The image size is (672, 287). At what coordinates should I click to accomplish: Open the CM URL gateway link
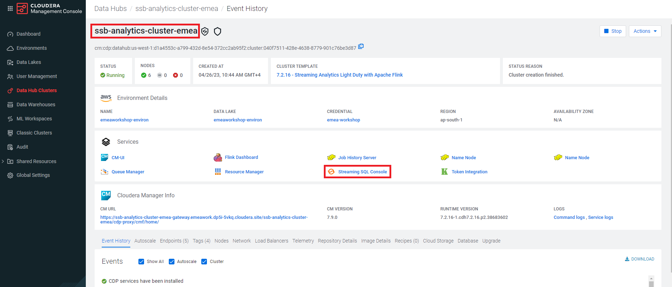click(x=204, y=220)
